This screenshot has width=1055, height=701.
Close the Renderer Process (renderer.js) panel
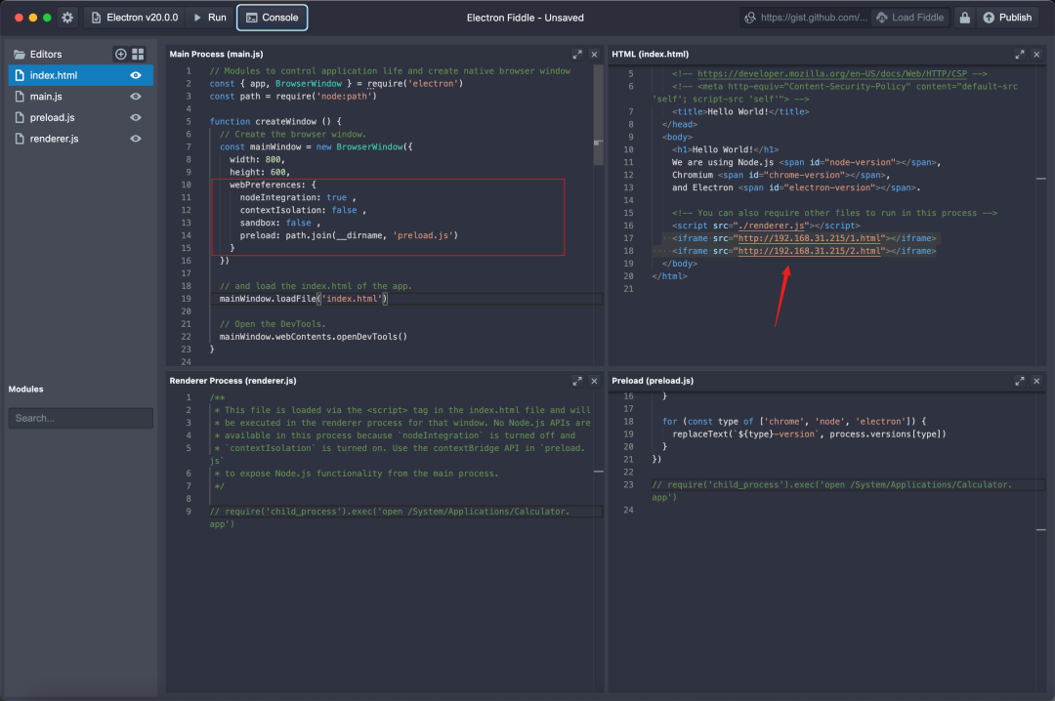point(594,381)
